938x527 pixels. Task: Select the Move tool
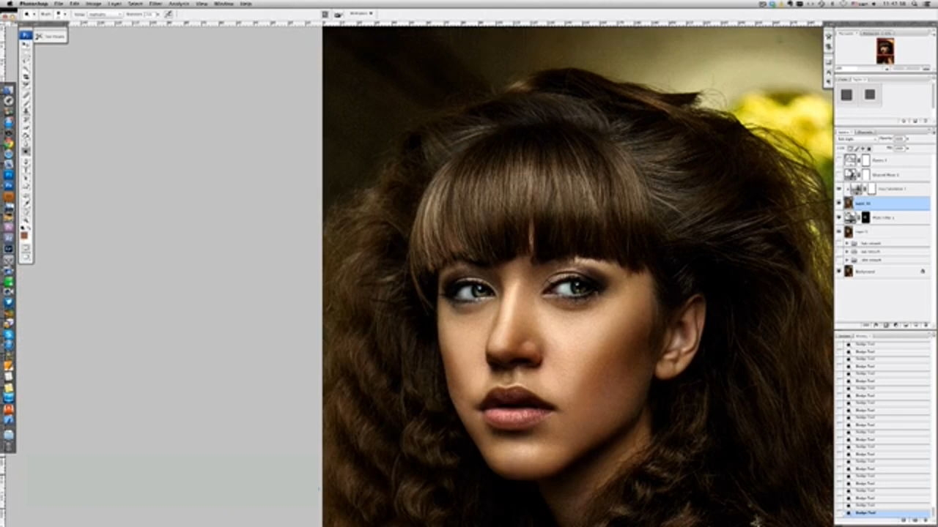pyautogui.click(x=26, y=45)
